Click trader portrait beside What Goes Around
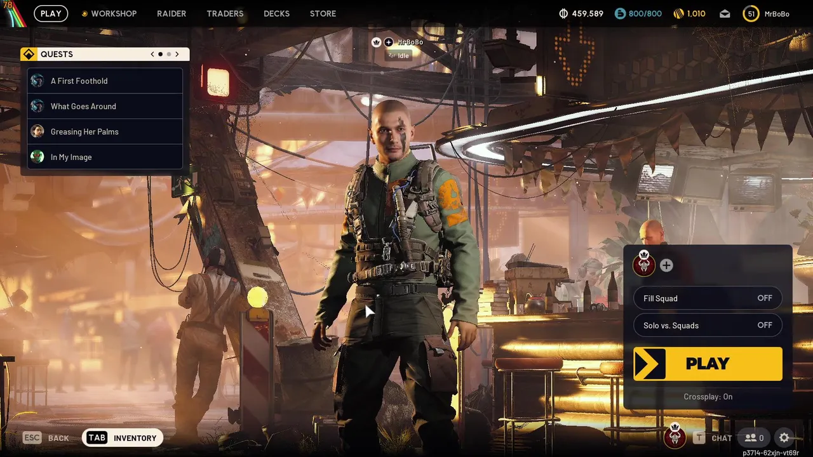 37,106
